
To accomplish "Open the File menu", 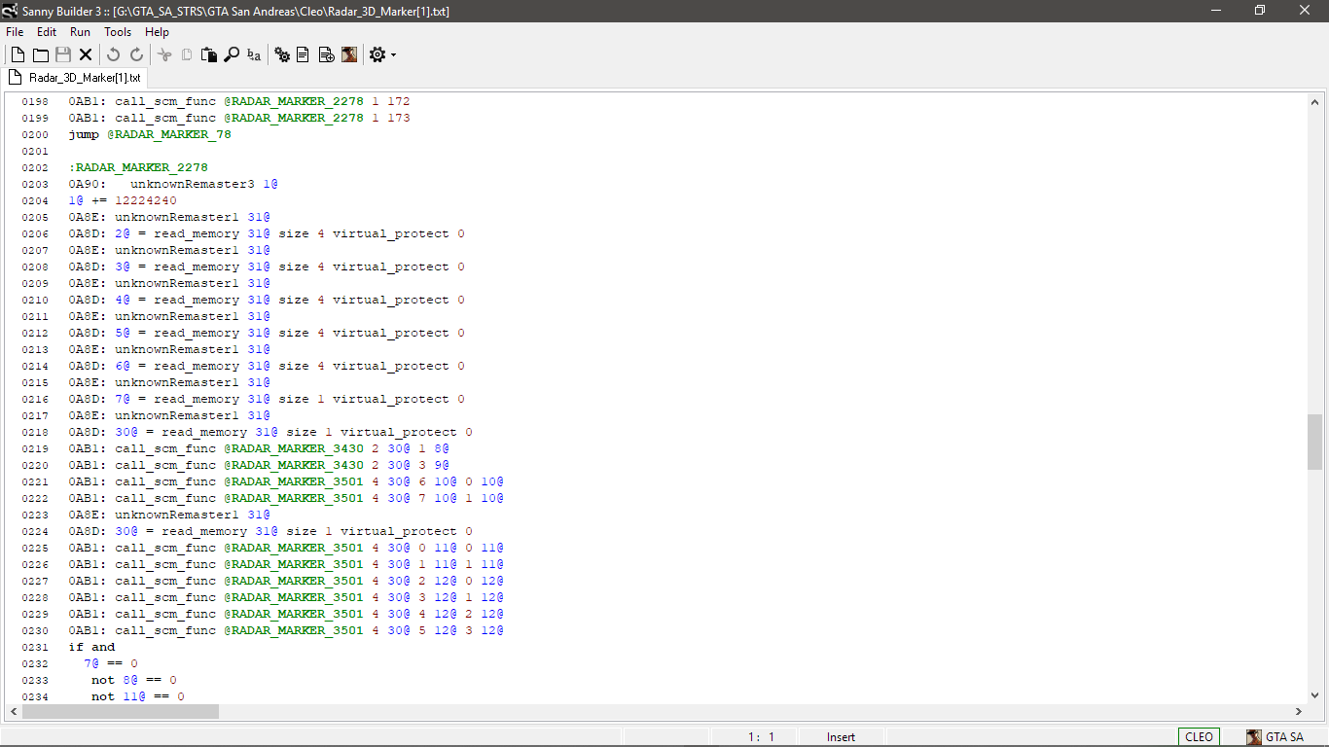I will (15, 32).
